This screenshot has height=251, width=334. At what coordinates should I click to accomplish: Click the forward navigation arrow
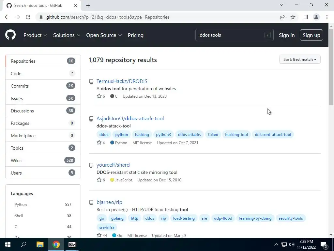(18, 17)
